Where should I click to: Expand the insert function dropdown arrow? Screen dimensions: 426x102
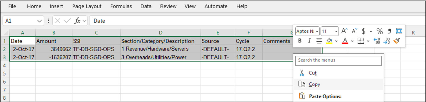coord(84,21)
